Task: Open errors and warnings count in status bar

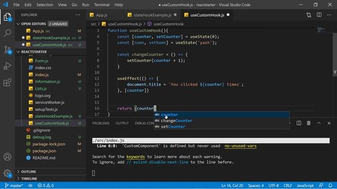Action: click(x=46, y=185)
